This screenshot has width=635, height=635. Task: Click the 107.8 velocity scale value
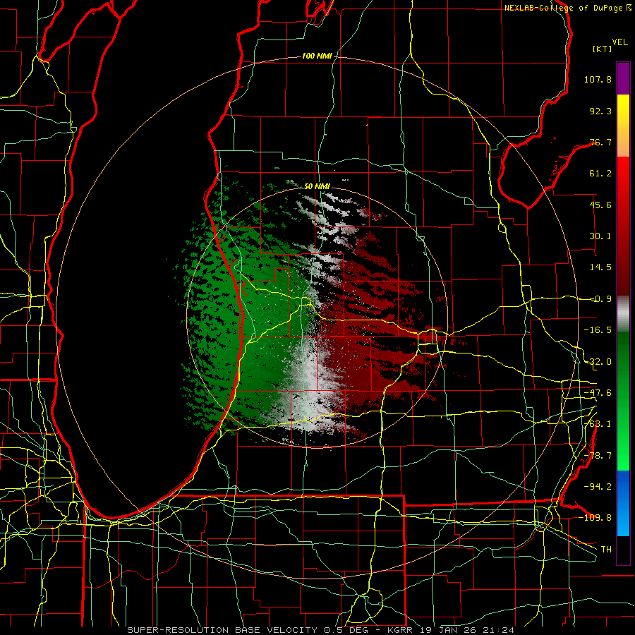[x=598, y=79]
